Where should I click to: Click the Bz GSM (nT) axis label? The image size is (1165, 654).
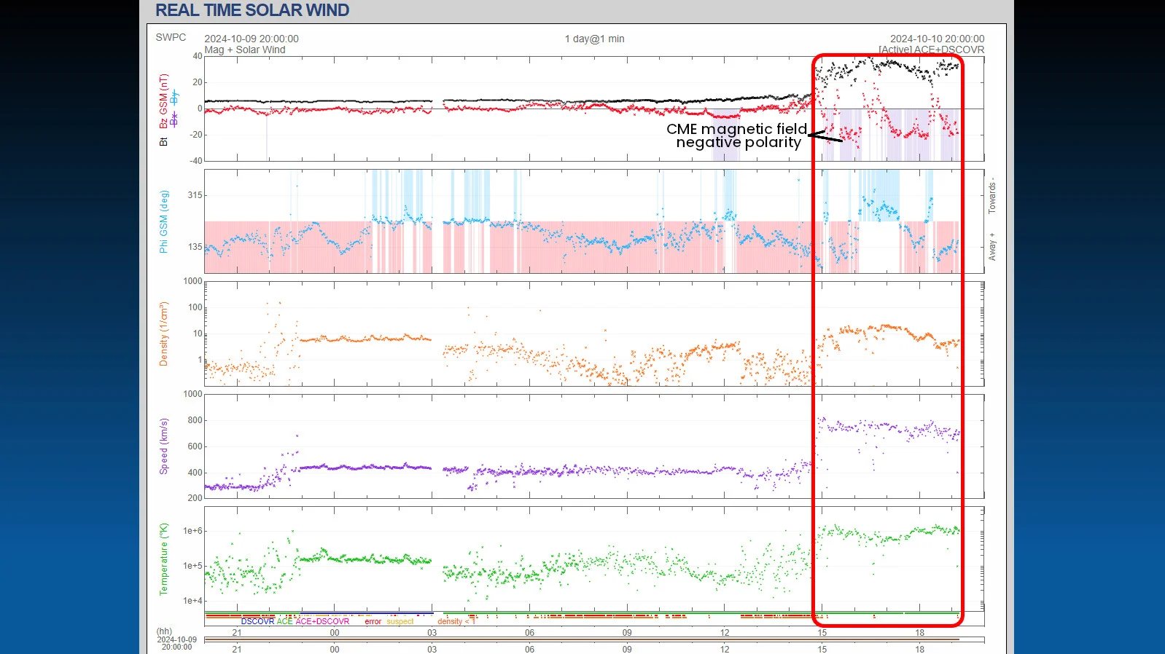point(163,101)
